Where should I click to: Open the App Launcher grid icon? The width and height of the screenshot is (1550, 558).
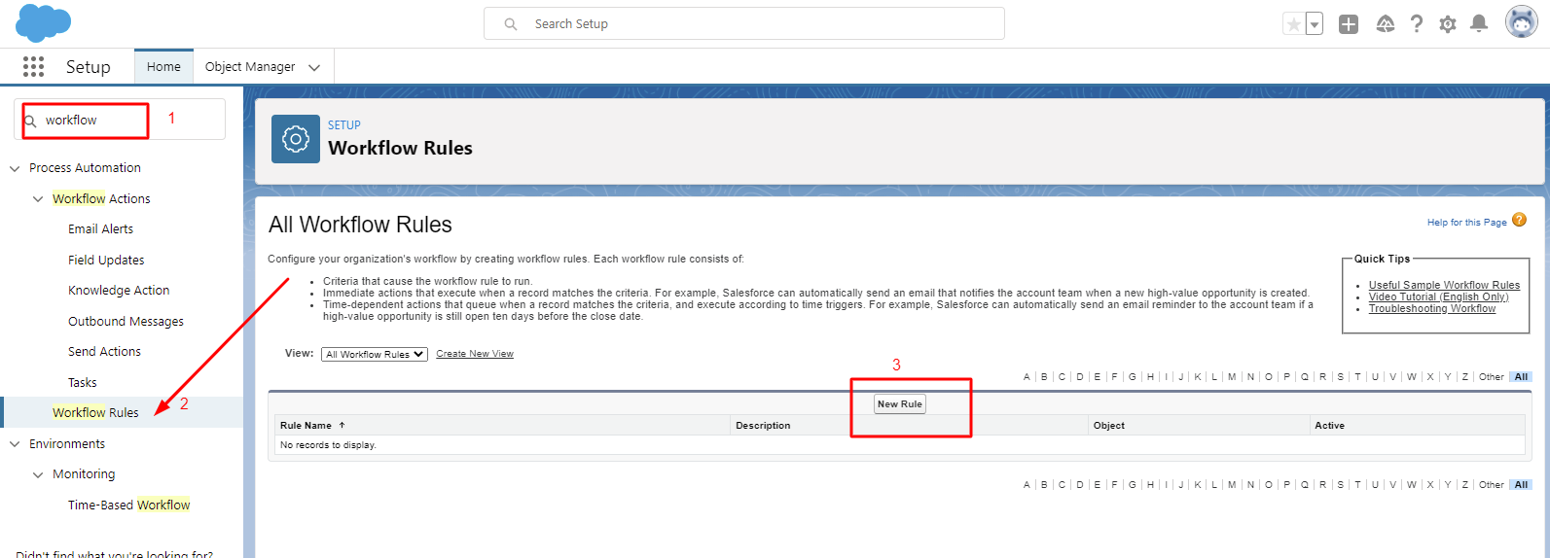point(33,66)
